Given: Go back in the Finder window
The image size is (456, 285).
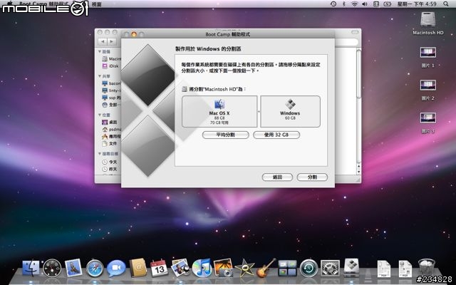Looking at the screenshot, I should [x=103, y=41].
